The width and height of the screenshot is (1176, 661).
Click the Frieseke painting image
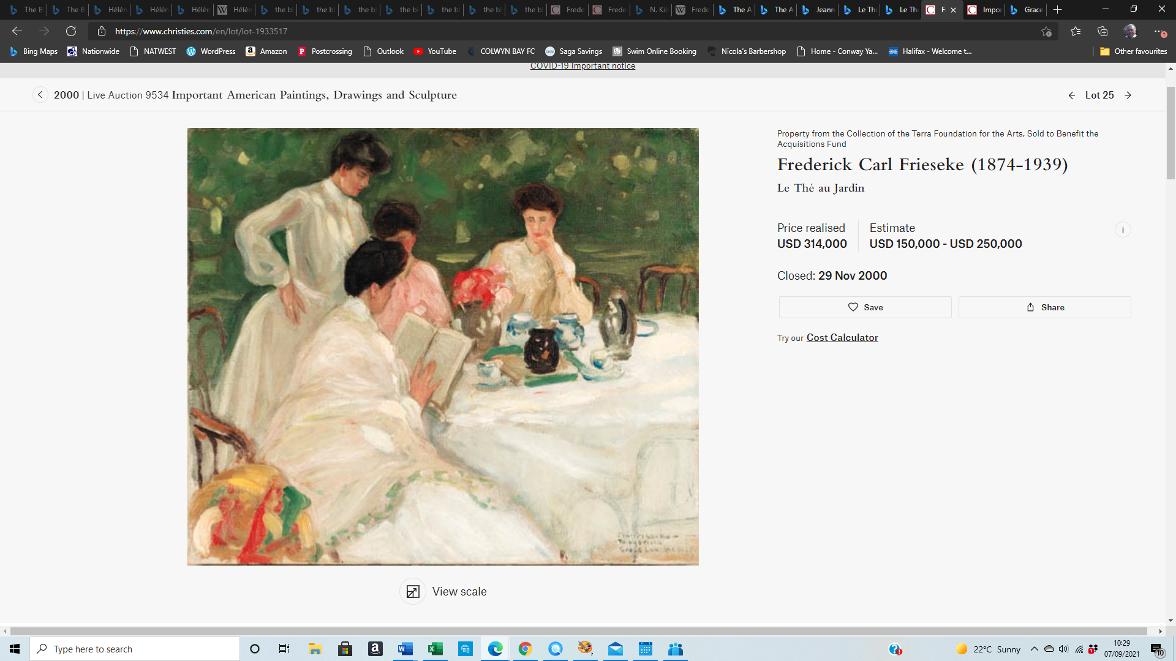443,346
